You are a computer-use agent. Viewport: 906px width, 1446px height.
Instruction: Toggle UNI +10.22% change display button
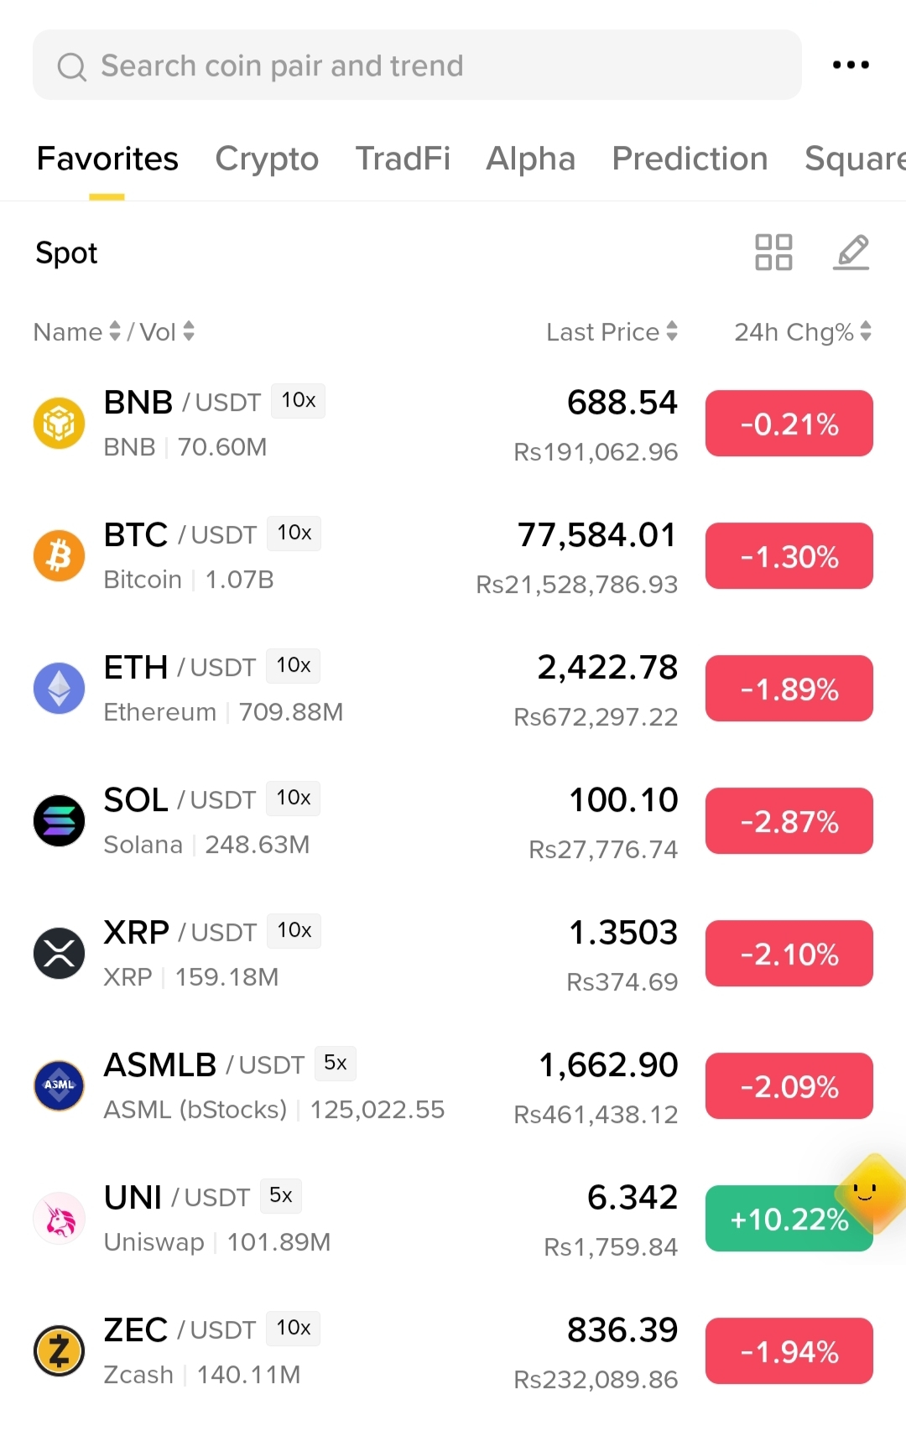point(789,1219)
